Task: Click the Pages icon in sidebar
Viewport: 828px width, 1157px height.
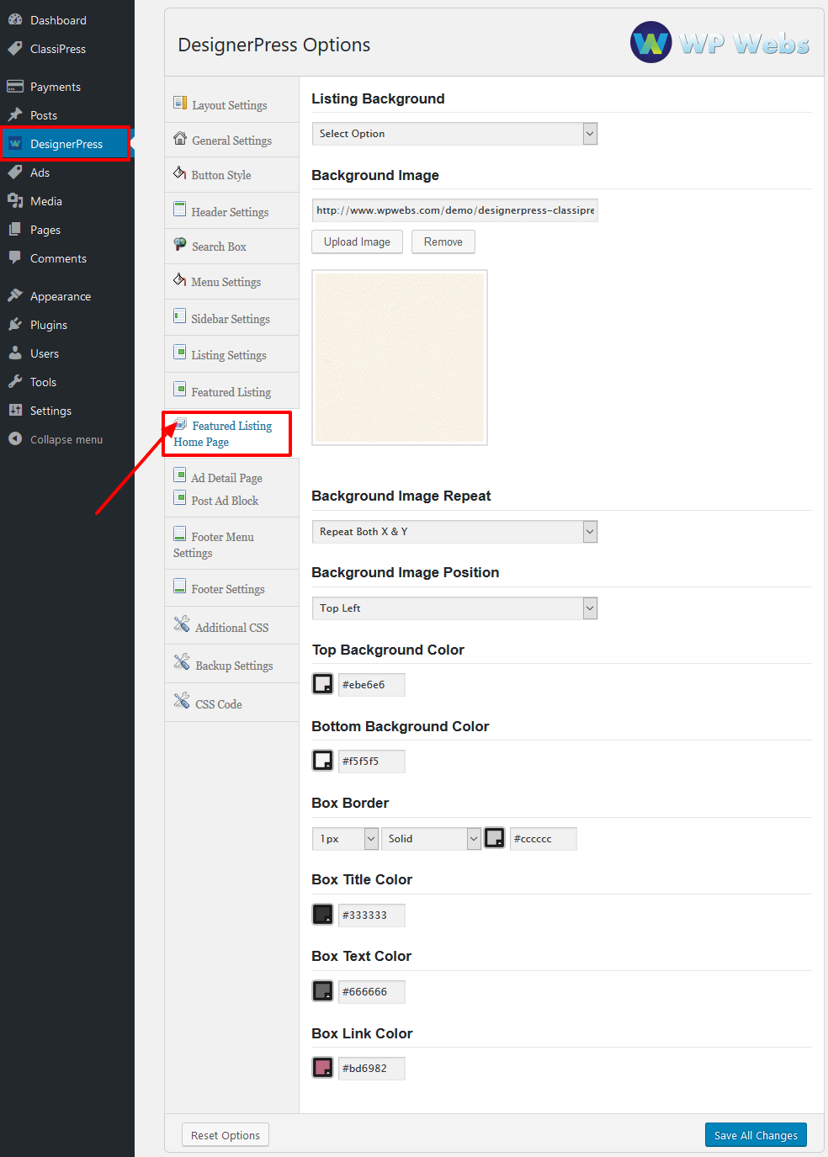Action: pyautogui.click(x=15, y=229)
